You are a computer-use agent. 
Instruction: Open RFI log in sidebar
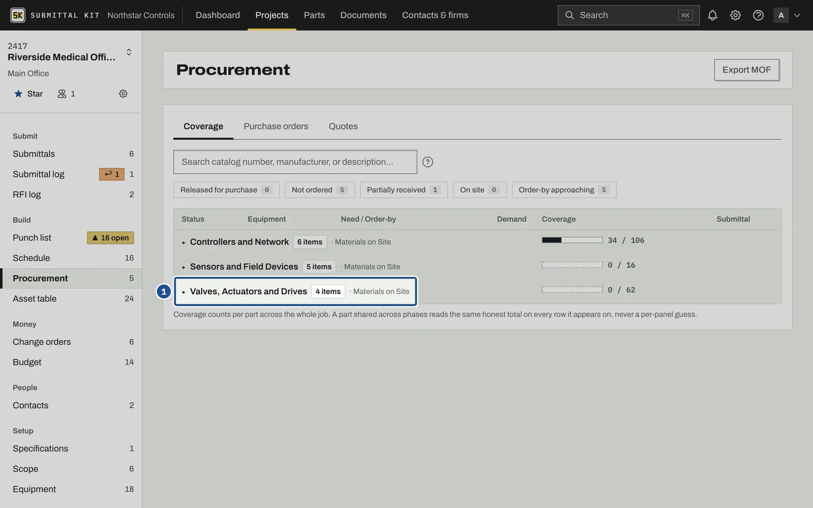point(71,195)
